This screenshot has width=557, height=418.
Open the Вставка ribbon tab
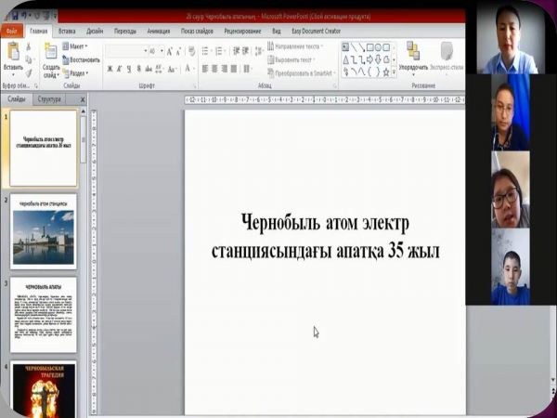point(67,31)
